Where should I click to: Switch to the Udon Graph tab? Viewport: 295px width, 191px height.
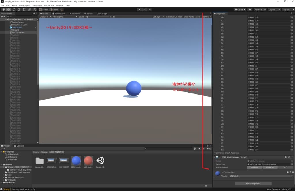(x=102, y=14)
